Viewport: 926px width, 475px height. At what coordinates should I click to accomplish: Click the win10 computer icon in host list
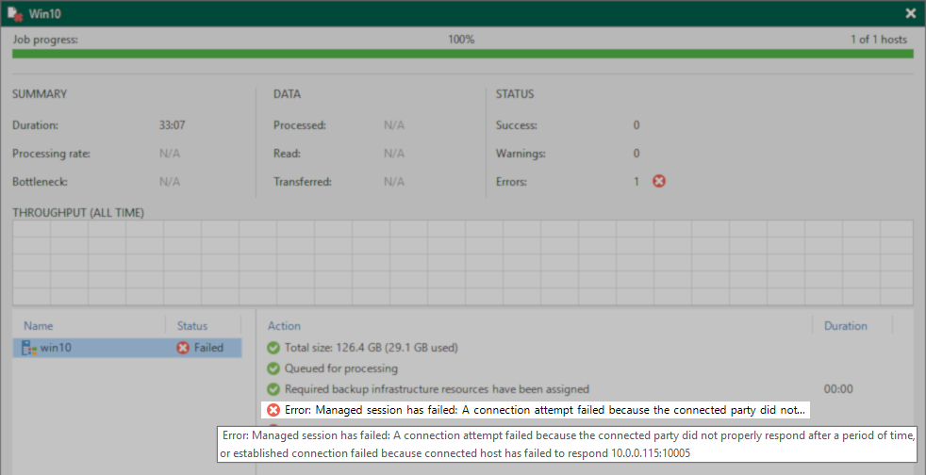pyautogui.click(x=29, y=348)
